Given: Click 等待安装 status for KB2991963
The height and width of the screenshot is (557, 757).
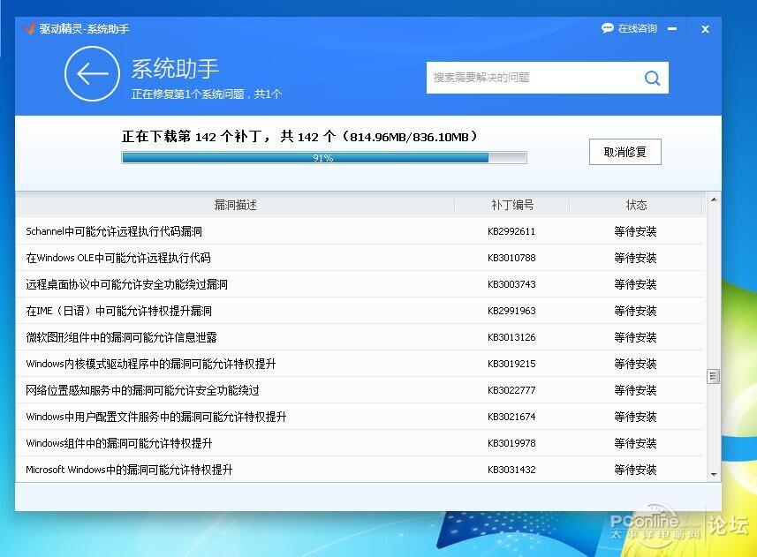Looking at the screenshot, I should coord(635,311).
